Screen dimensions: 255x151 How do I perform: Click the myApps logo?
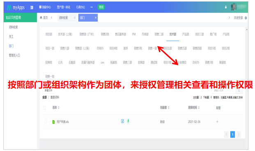(16, 7)
